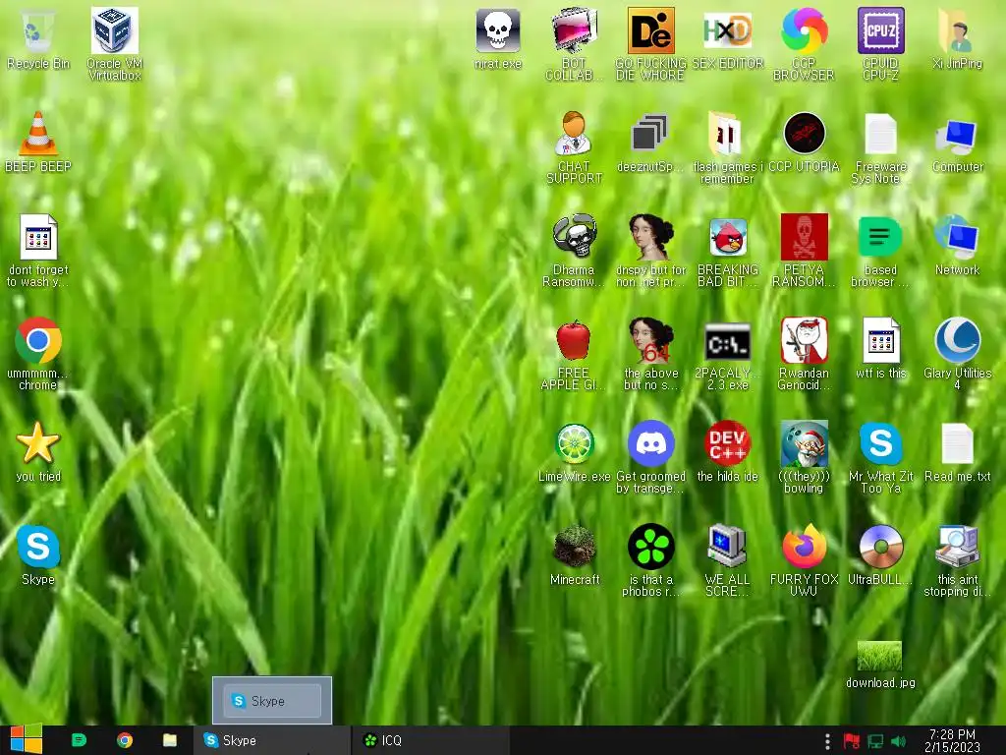Open the network tray icon
The width and height of the screenshot is (1006, 755).
coord(875,741)
